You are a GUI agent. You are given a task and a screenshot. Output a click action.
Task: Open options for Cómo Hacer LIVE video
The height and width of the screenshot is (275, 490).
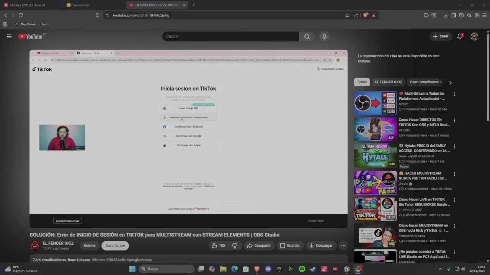point(454,200)
